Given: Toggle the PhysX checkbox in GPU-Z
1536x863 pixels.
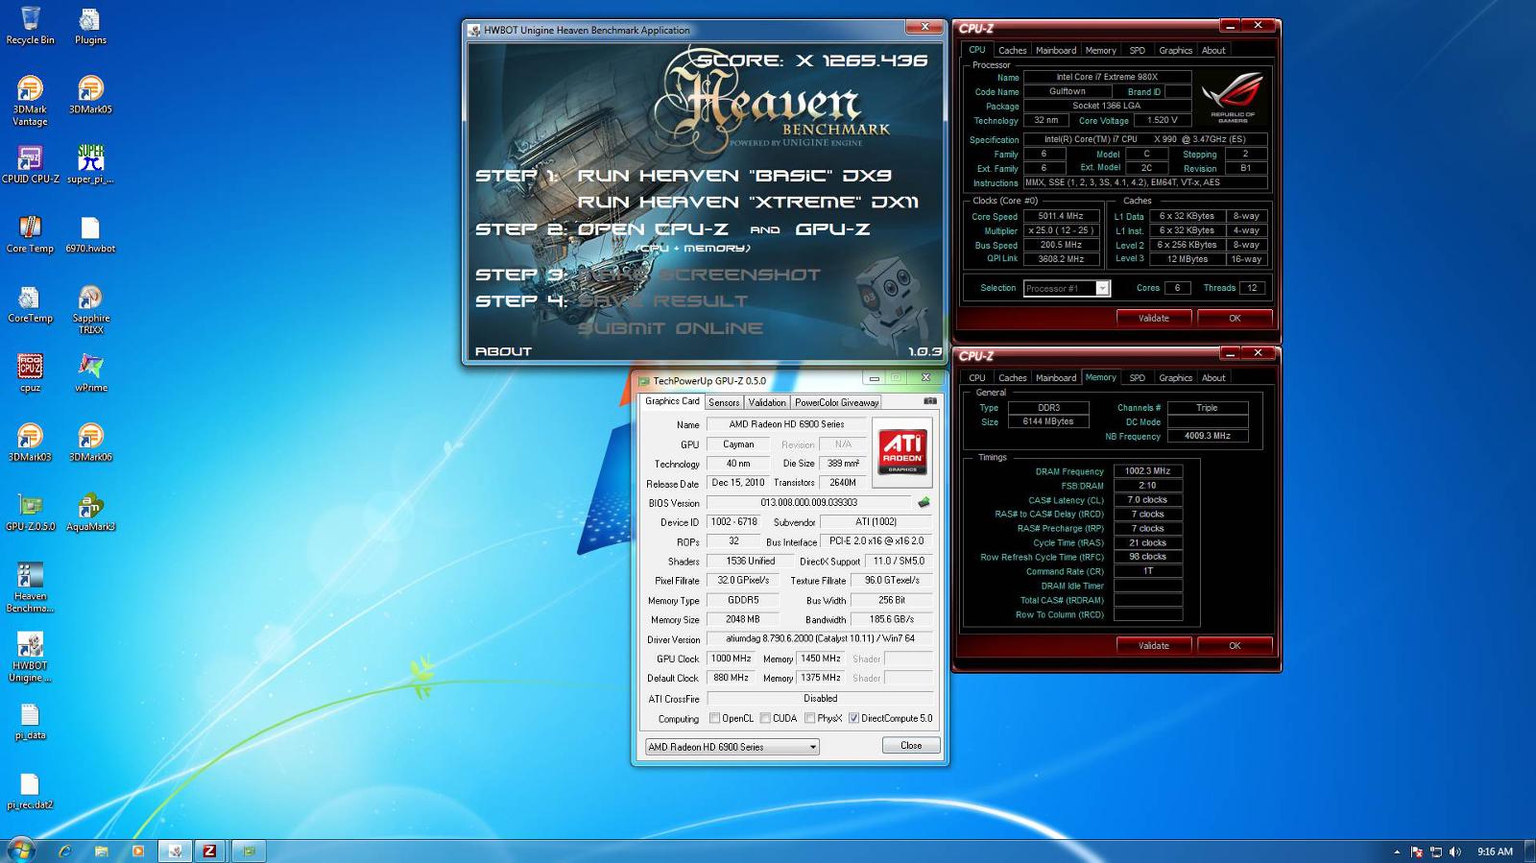Looking at the screenshot, I should point(810,718).
